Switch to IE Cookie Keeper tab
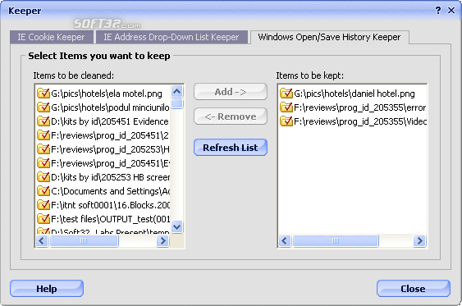The width and height of the screenshot is (462, 306). click(51, 37)
